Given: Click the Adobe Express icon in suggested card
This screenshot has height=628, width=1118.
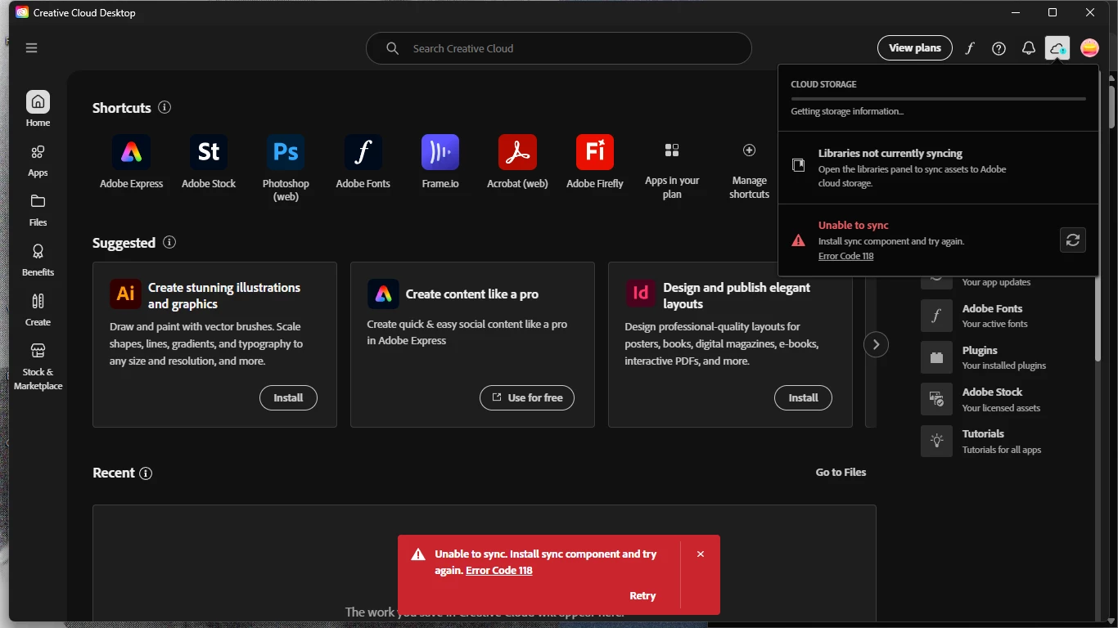Looking at the screenshot, I should (x=383, y=294).
